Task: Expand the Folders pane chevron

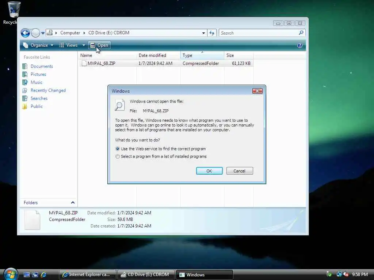Action: coord(73,203)
